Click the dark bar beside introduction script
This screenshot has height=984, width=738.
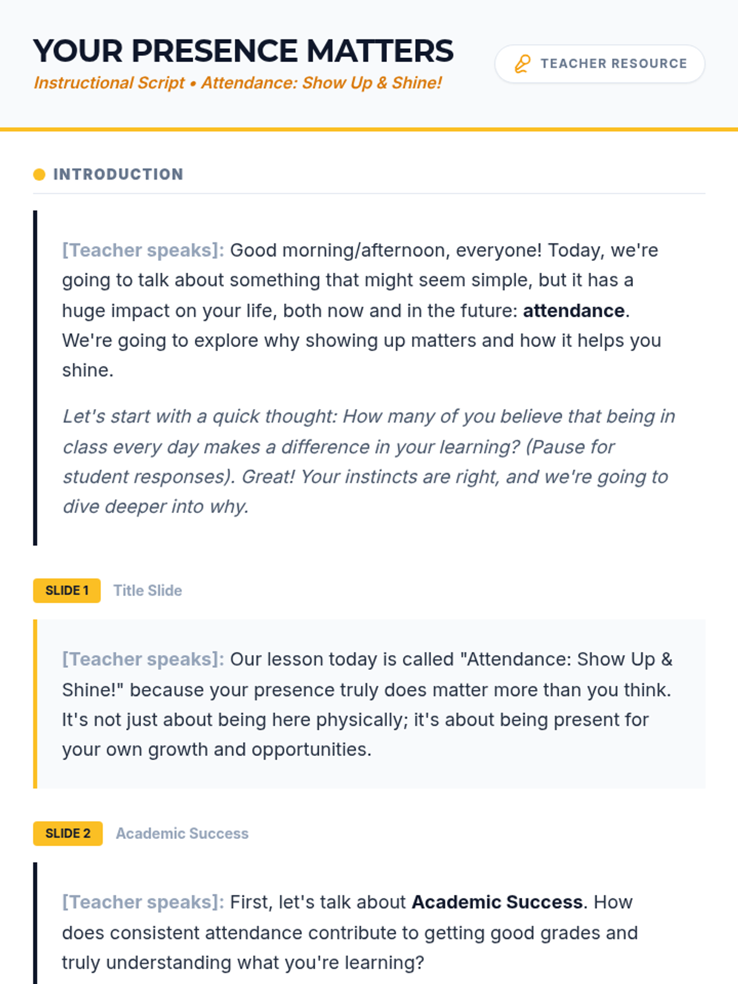[35, 378]
